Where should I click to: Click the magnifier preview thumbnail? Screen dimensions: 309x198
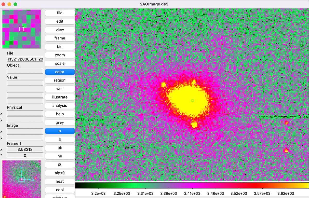click(x=22, y=29)
